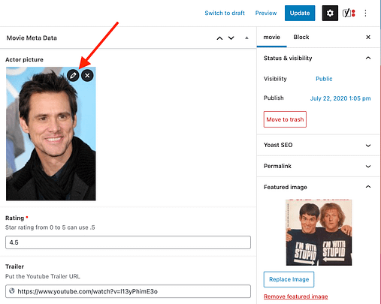Expand the Permalink section
Image resolution: width=381 pixels, height=304 pixels.
point(368,166)
